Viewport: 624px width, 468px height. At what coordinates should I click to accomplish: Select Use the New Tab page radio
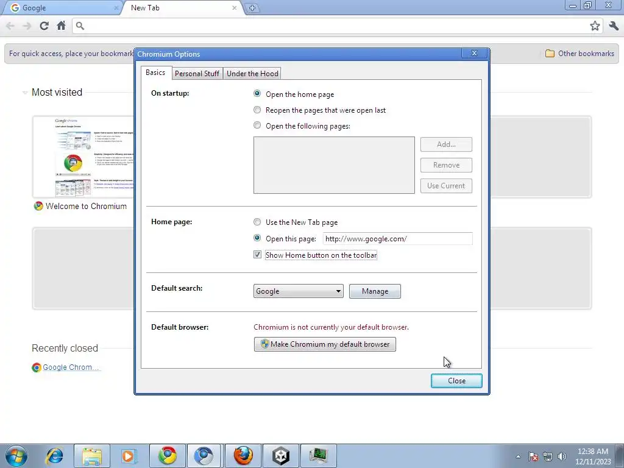point(257,222)
